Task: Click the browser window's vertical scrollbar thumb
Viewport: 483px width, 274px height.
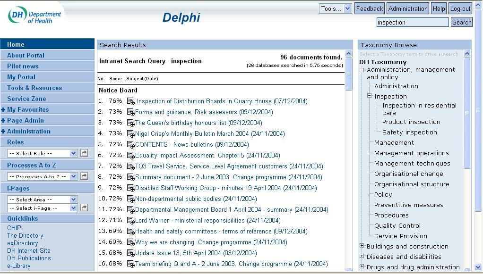Action: click(x=478, y=111)
